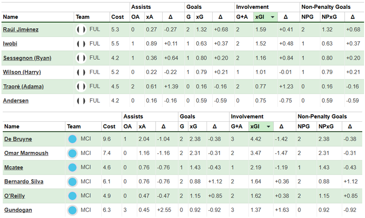Click the Fulham badge beside Raúl Jiménez
Screen dimensions: 365x218
[81, 30]
